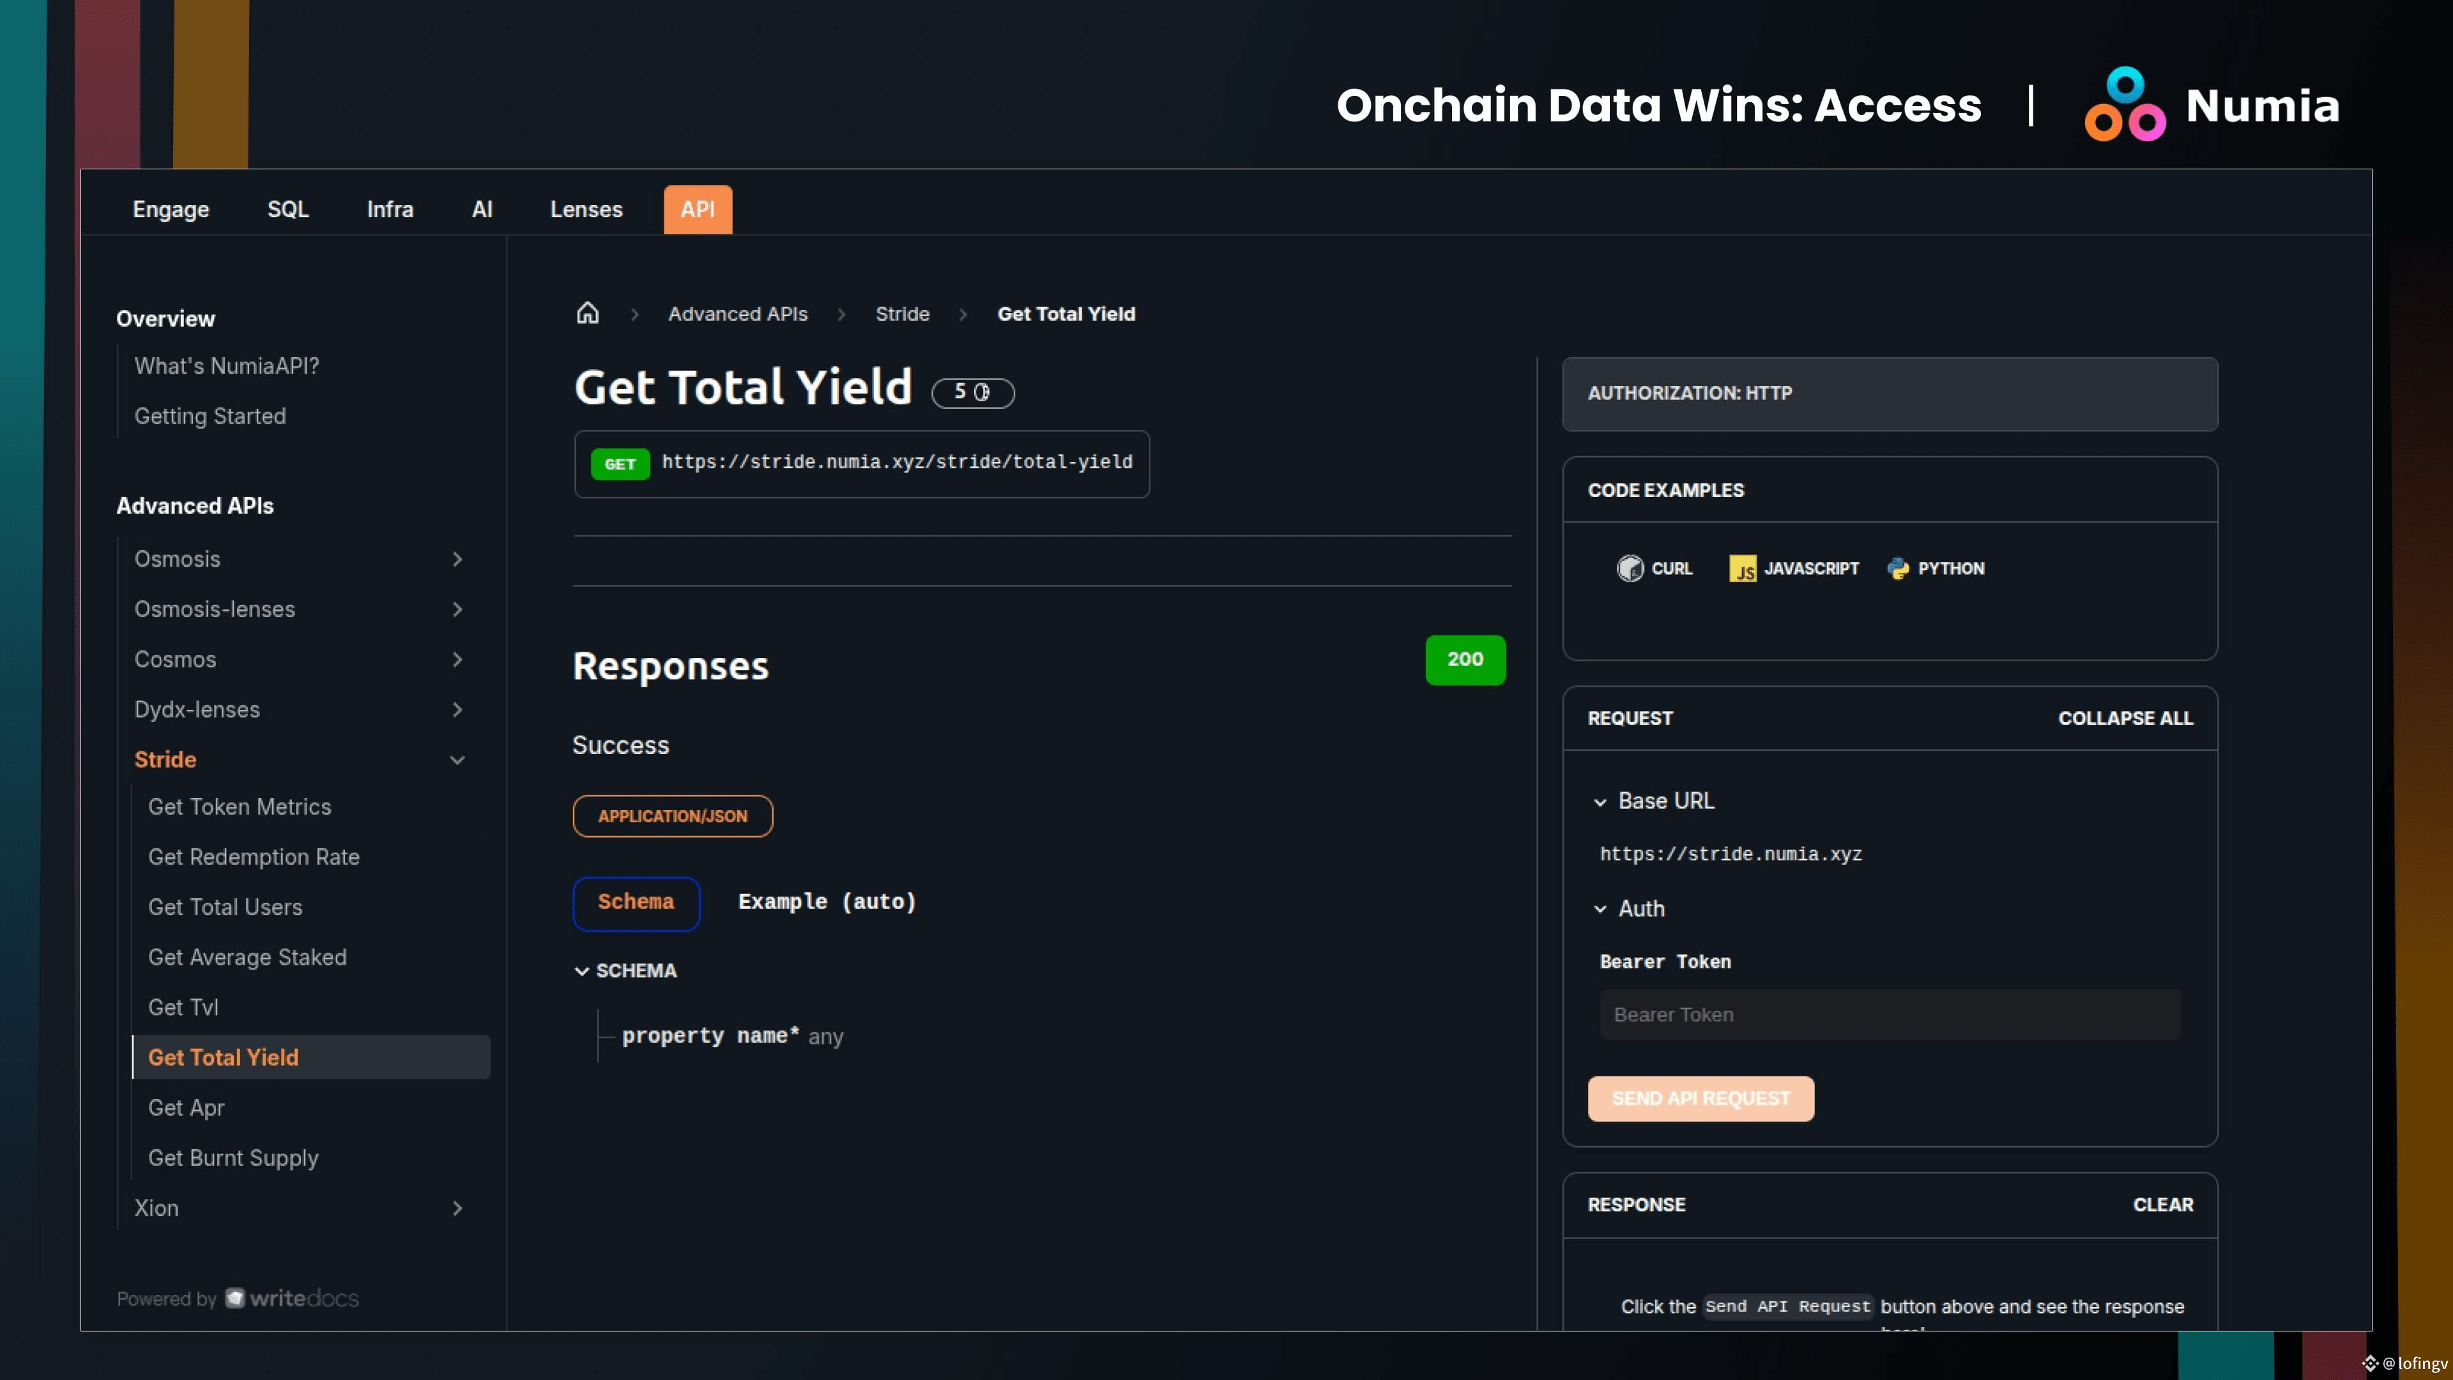Click the writedocs logo in footer
The image size is (2453, 1380).
[291, 1298]
